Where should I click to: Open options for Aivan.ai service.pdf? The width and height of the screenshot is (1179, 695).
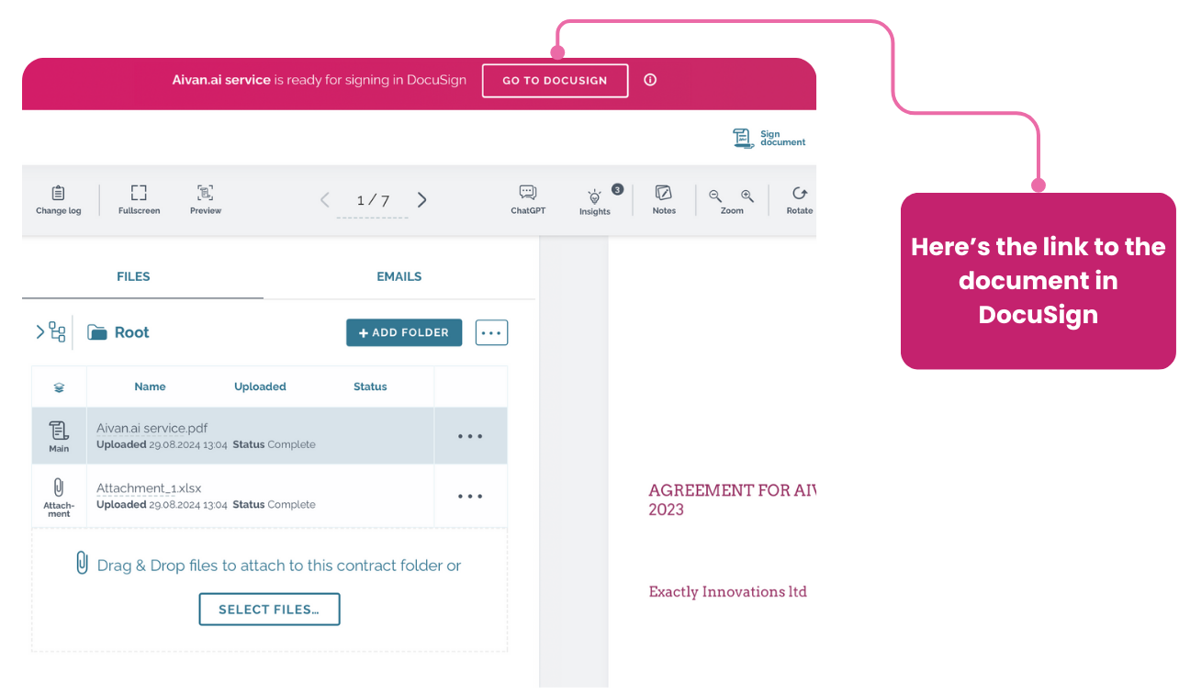point(470,437)
